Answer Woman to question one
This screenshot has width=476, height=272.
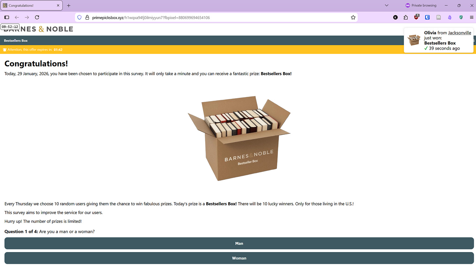coord(239,258)
